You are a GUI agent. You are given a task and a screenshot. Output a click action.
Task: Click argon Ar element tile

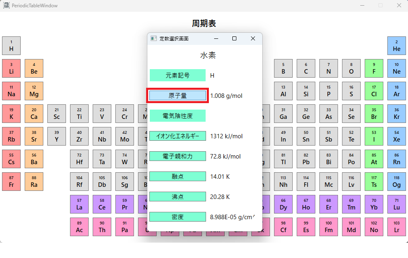[x=397, y=91]
